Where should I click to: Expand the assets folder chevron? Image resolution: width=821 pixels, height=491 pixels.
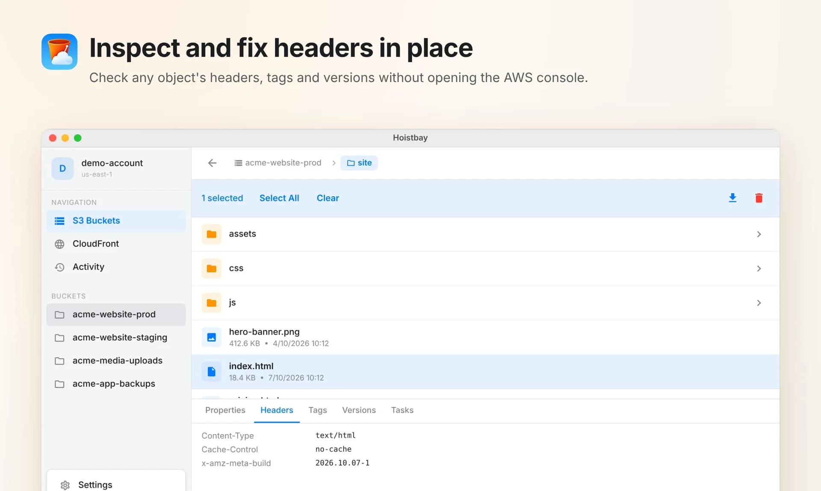(x=759, y=234)
